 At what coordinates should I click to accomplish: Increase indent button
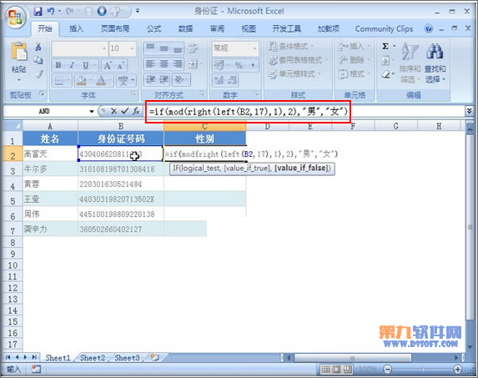164,80
